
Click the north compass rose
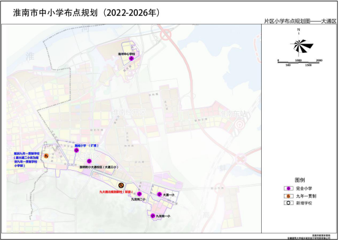click(301, 45)
